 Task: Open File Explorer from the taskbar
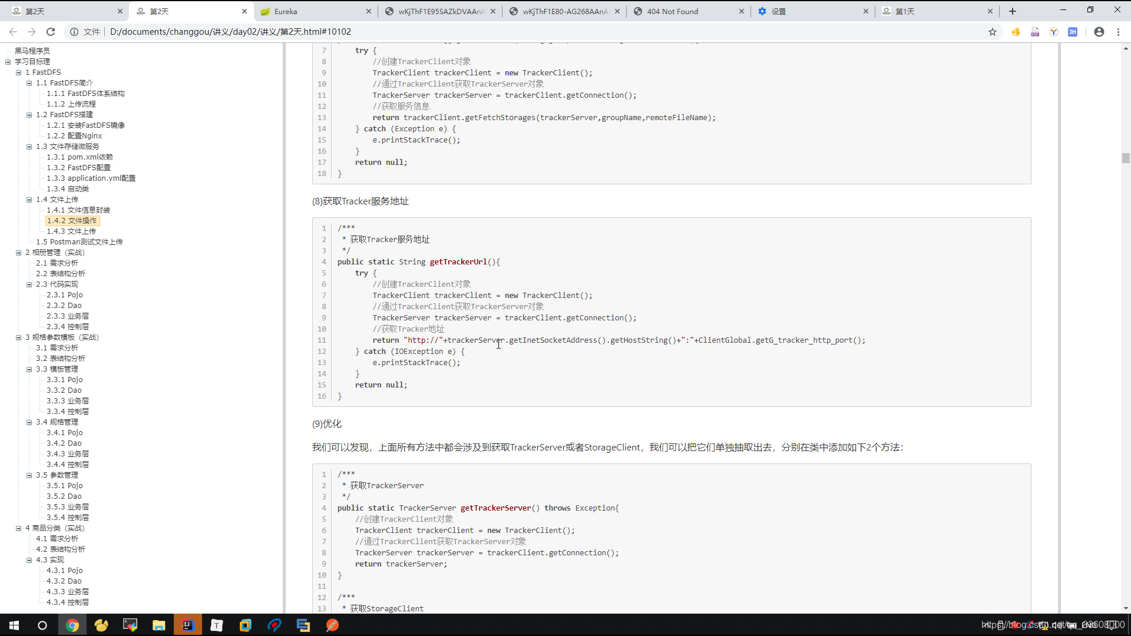point(159,625)
